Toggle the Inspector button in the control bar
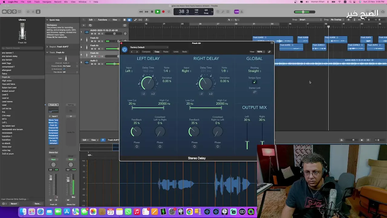Image resolution: width=387 pixels, height=218 pixels. click(9, 12)
